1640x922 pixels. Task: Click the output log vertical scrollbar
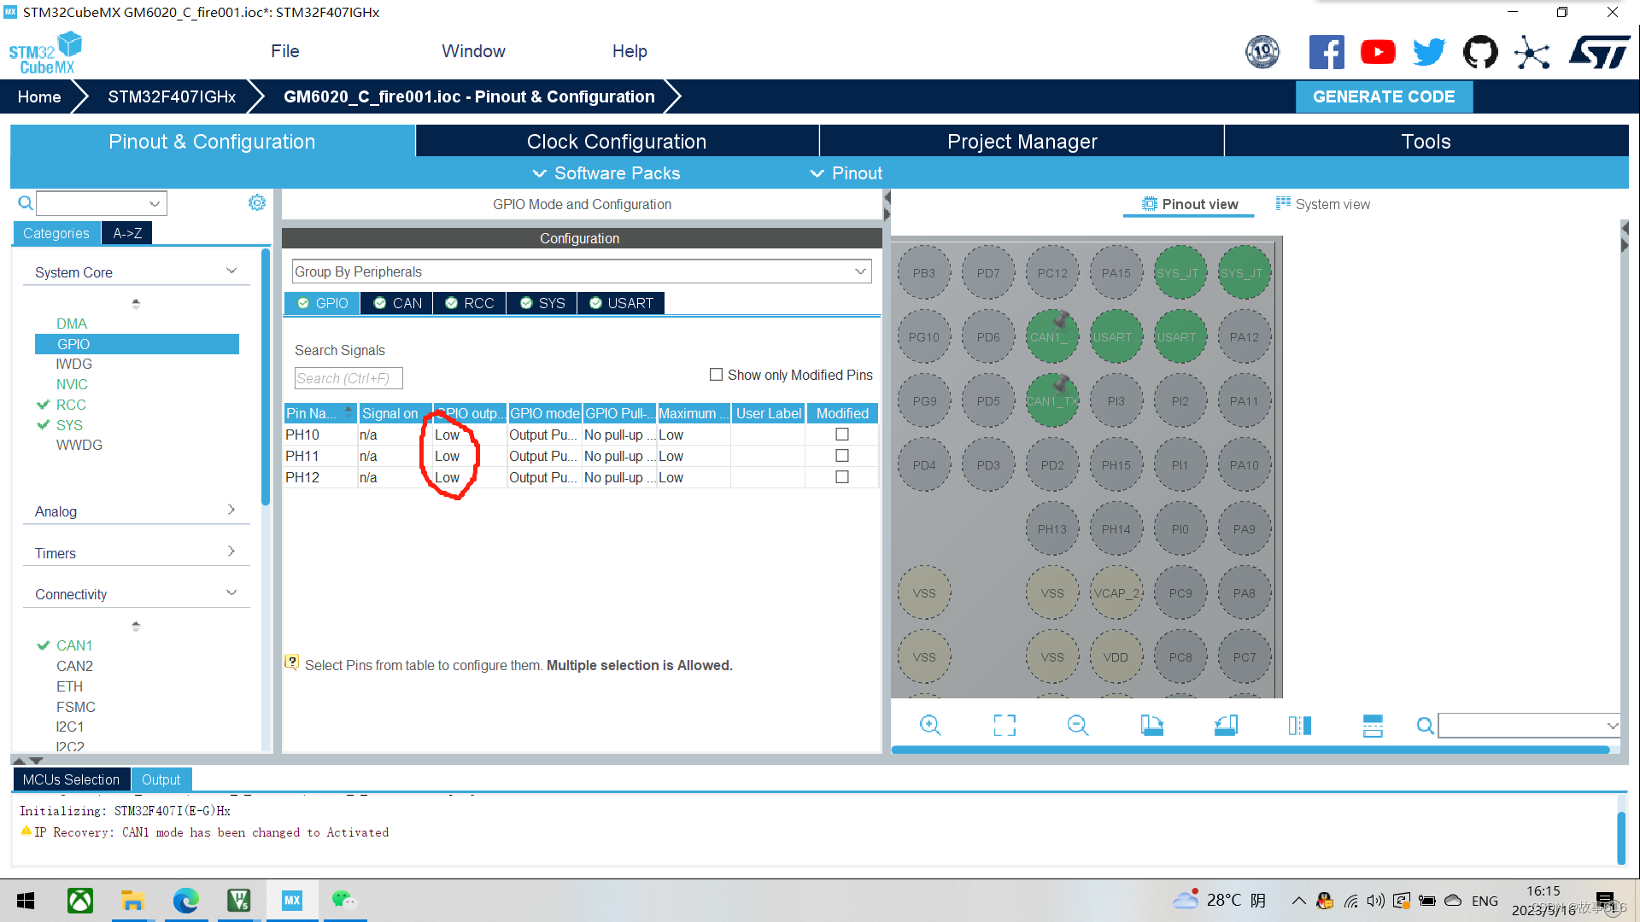1621,837
